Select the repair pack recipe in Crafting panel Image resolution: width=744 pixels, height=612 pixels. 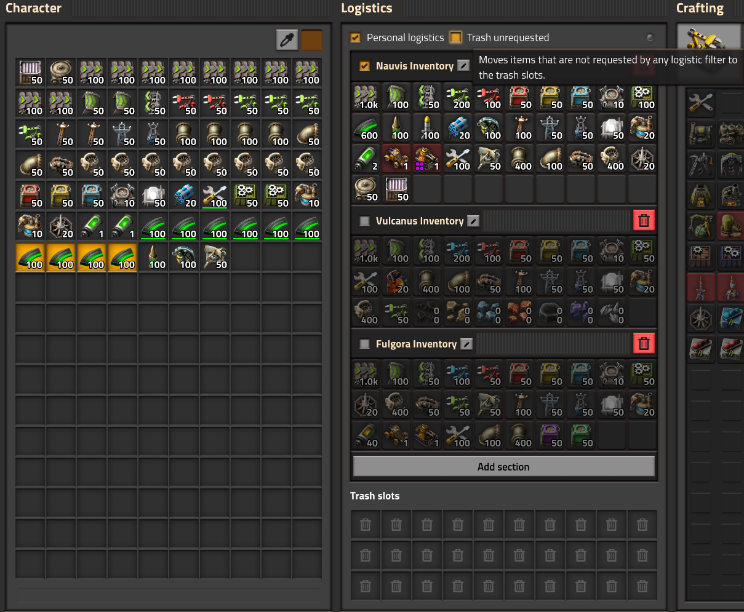coord(700,102)
